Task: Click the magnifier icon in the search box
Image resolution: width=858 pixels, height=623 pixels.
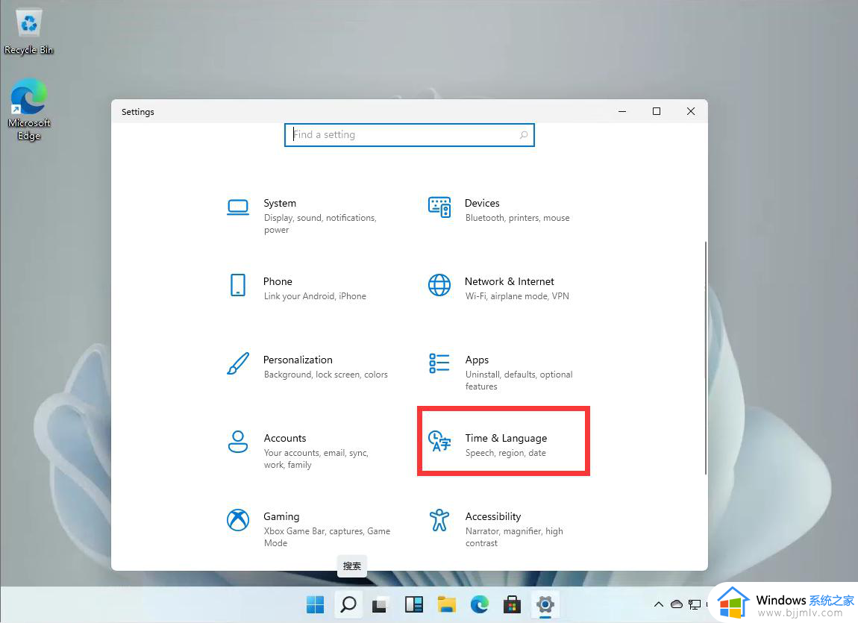Action: 524,134
